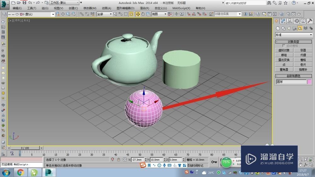Click the Render Production teapot icon
The width and height of the screenshot is (315, 177).
click(x=299, y=14)
